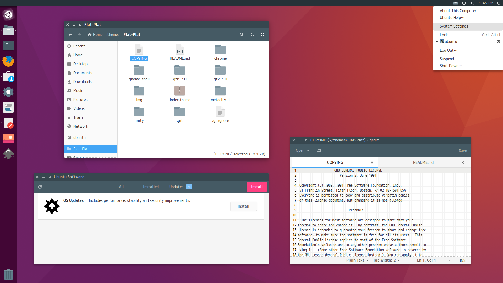The width and height of the screenshot is (503, 283).
Task: Click the grid/icon view toggle button
Action: click(x=262, y=34)
